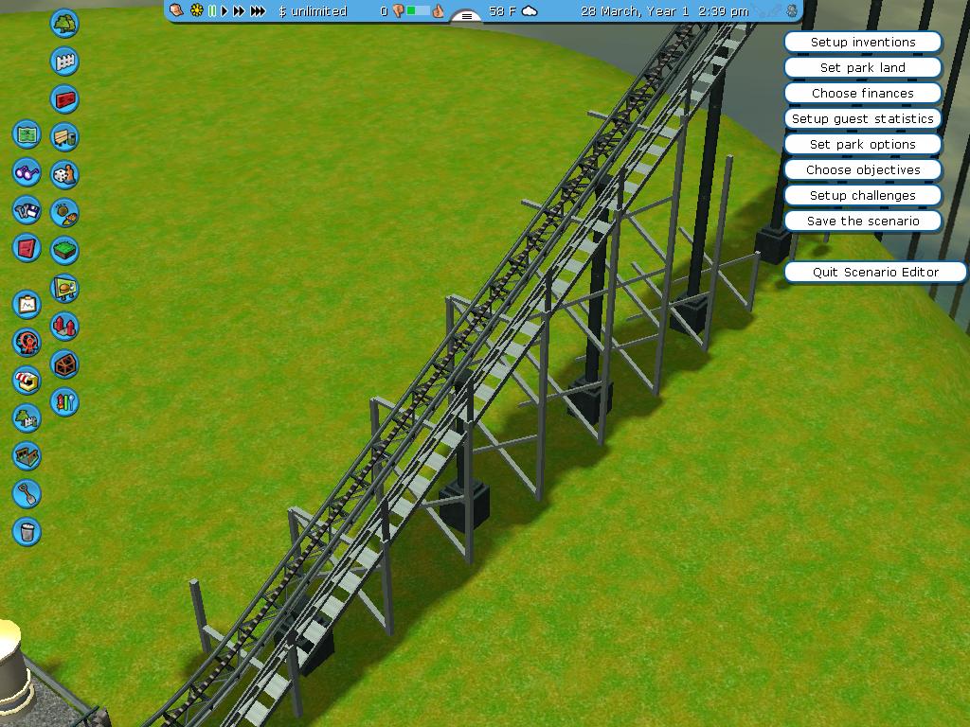Open the park map icon
Viewport: 970px width, 727px height.
(x=27, y=134)
